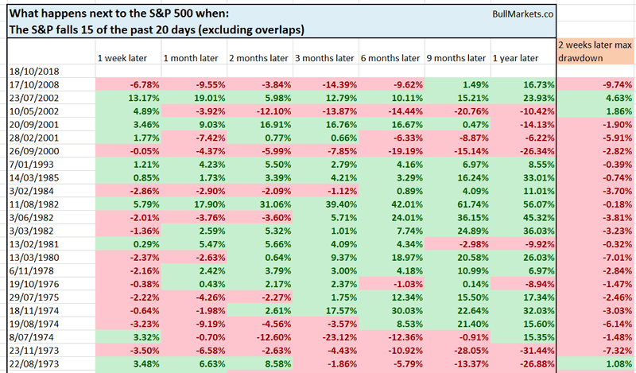Viewport: 636px width, 373px height.
Task: Select the '1 month later' column header
Action: 191,58
